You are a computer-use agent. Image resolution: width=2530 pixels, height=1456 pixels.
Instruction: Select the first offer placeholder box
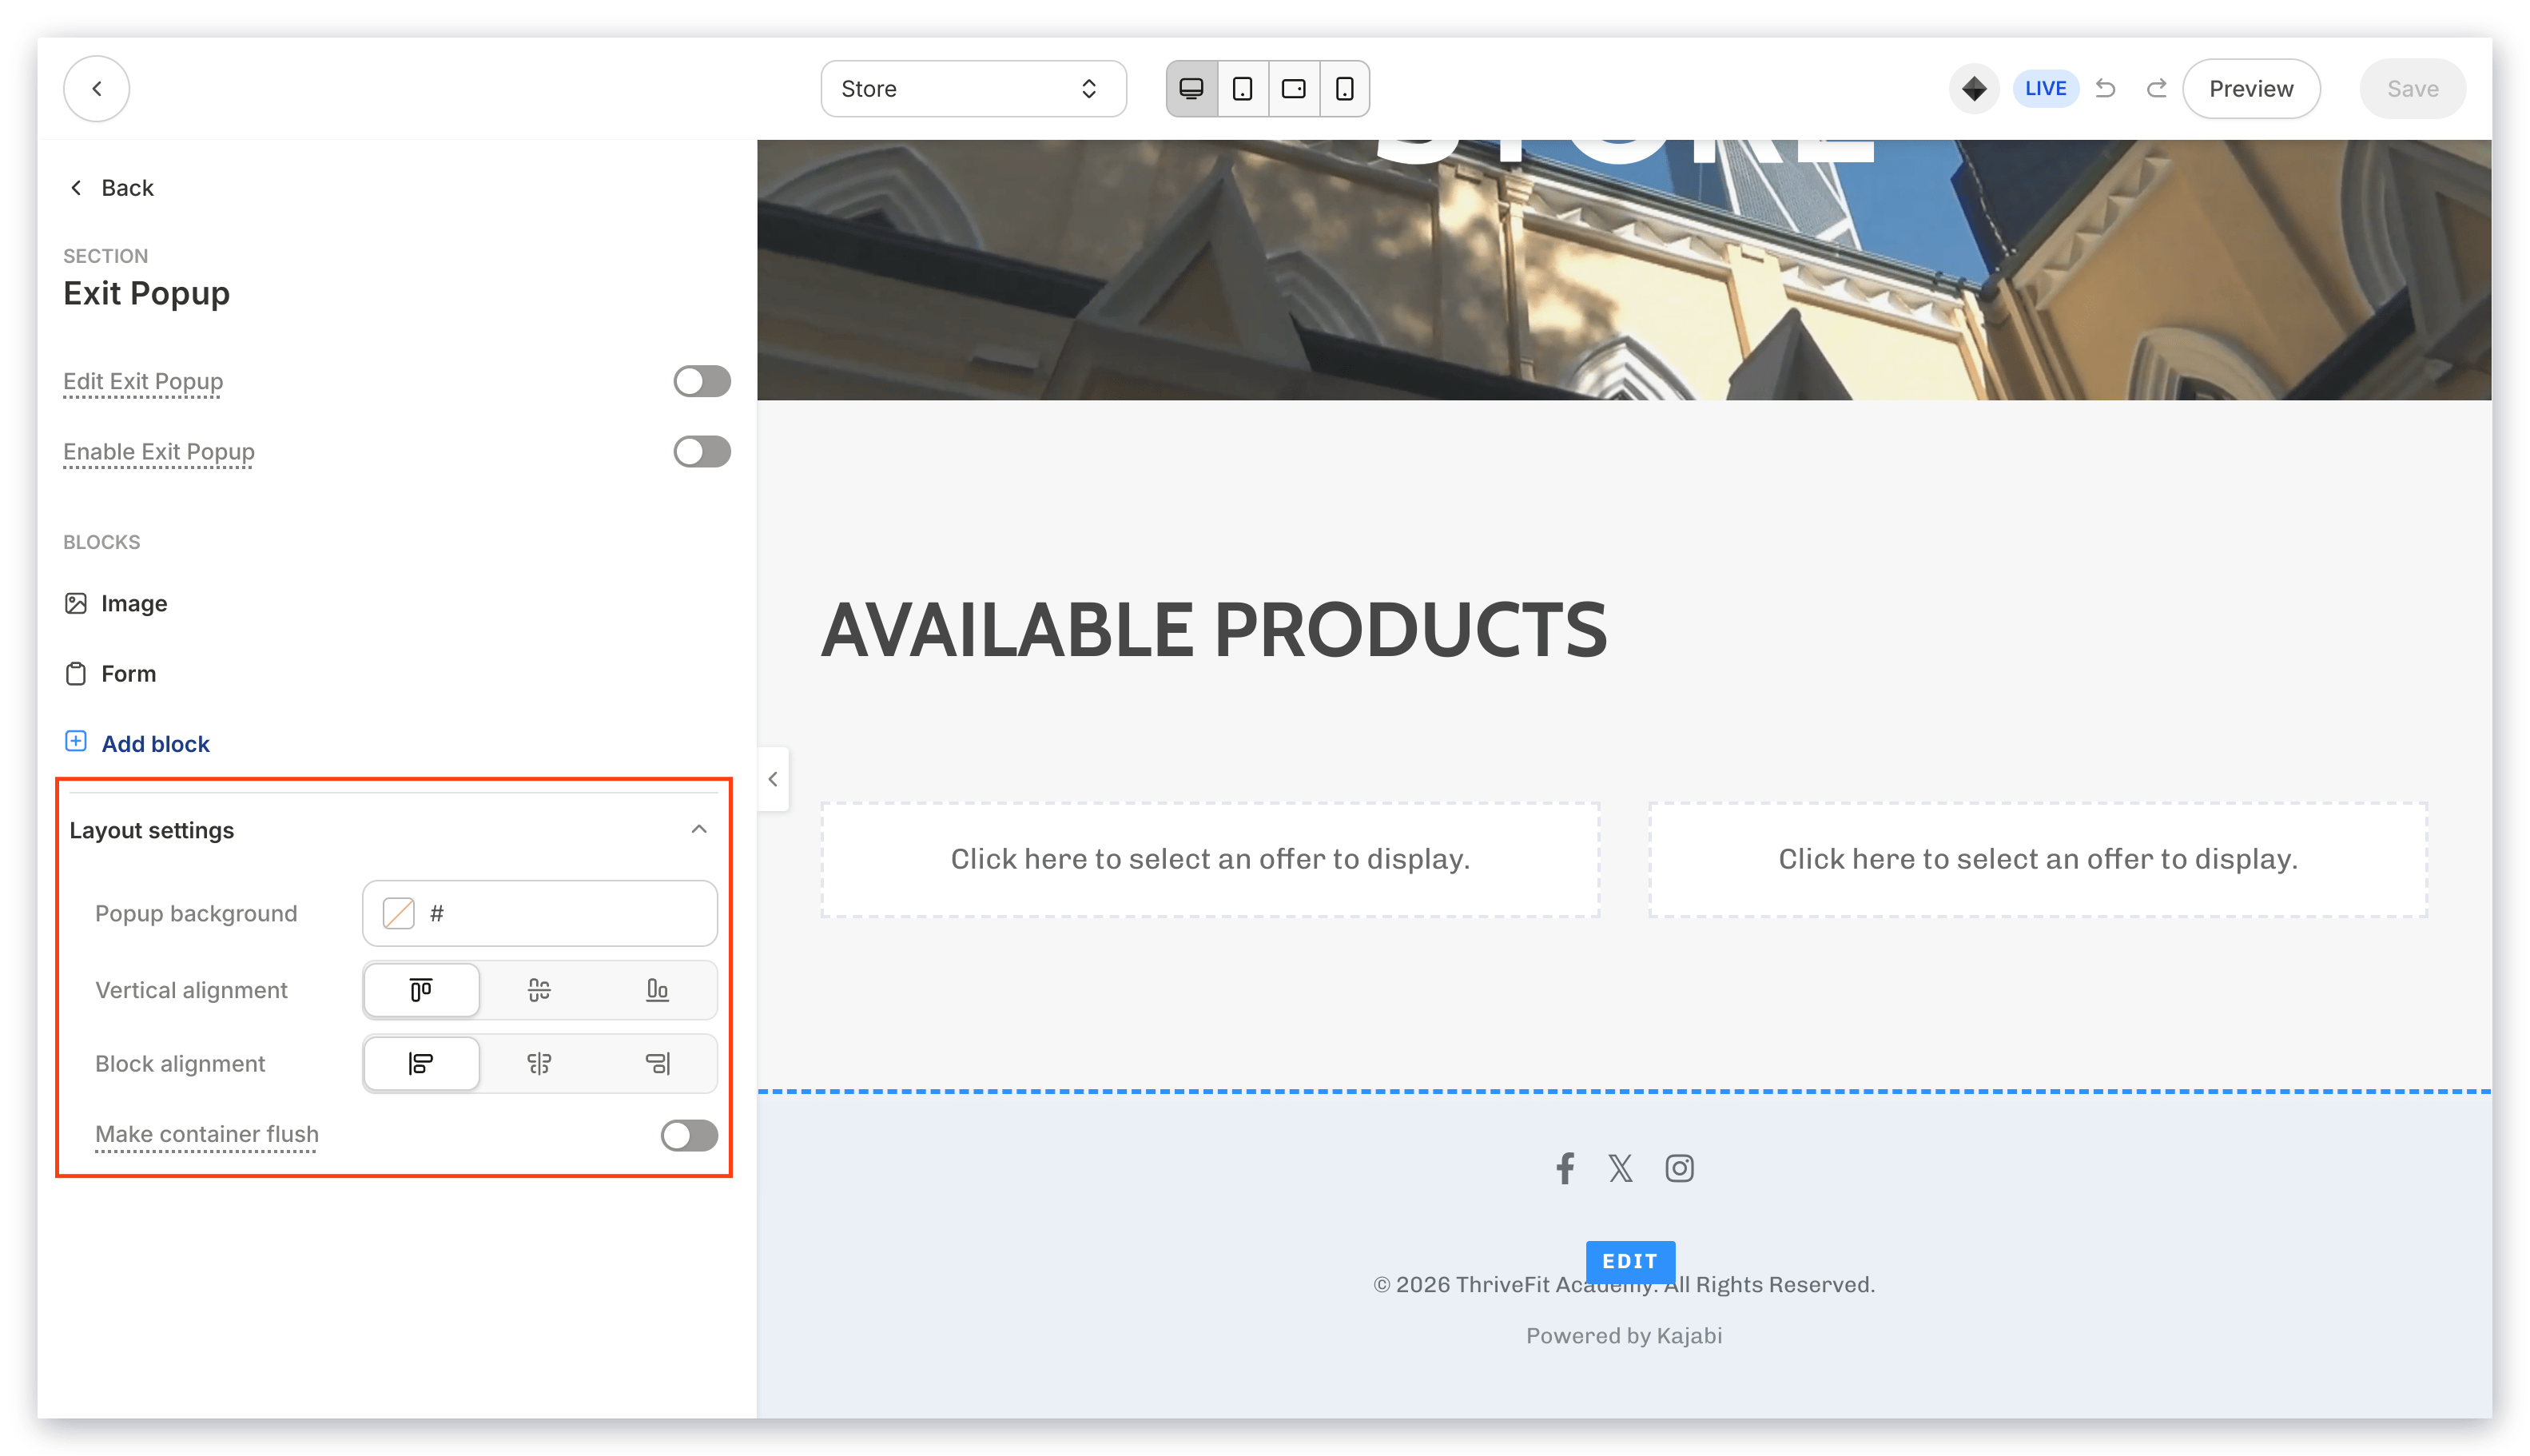[x=1209, y=859]
